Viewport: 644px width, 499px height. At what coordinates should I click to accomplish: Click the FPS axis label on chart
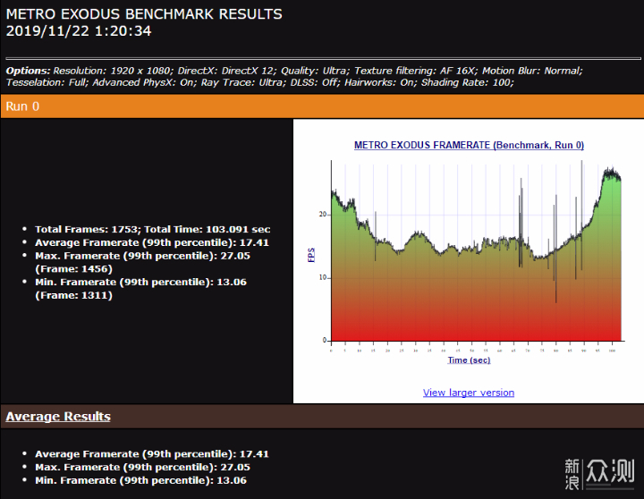point(311,255)
